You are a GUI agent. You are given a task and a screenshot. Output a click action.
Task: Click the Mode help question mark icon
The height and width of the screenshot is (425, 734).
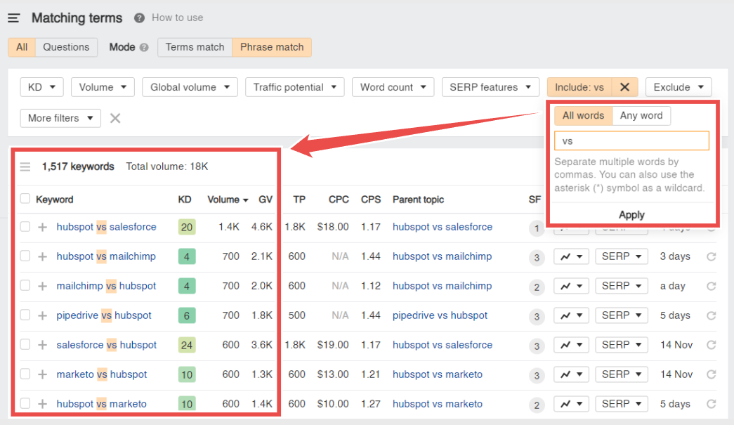pos(144,47)
